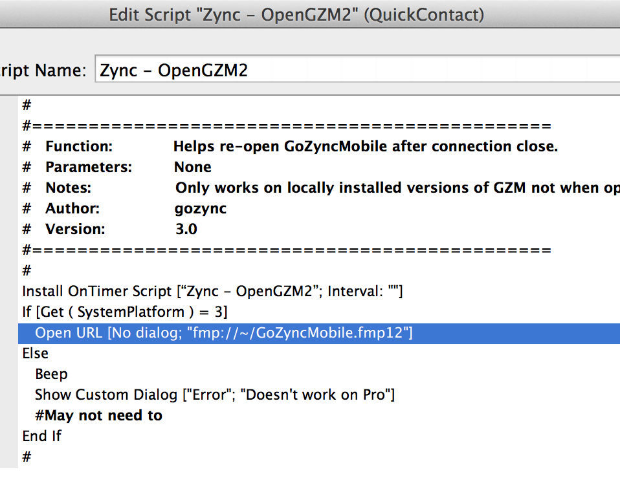
Task: Select the "If [Get ( SystemPlatform ) = 3]" step
Action: click(319, 312)
